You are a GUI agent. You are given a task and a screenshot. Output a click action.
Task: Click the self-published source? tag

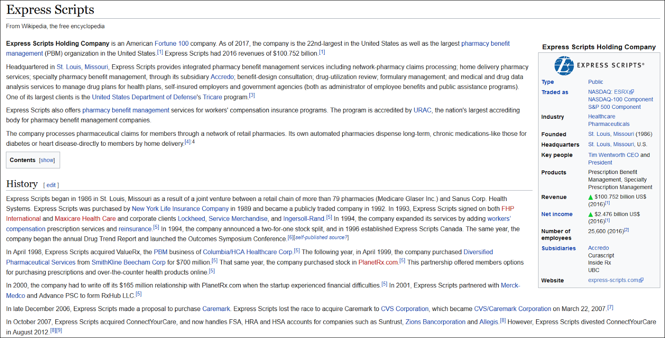coord(322,238)
